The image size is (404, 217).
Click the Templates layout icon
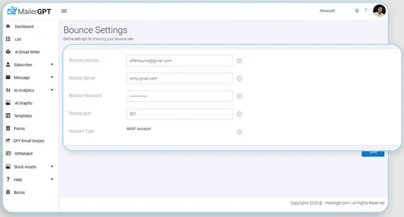[8, 116]
